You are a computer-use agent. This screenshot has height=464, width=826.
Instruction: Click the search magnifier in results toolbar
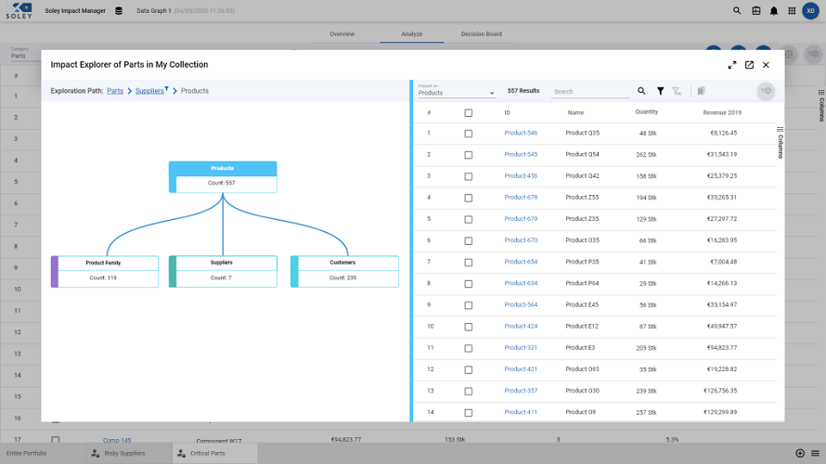[641, 91]
